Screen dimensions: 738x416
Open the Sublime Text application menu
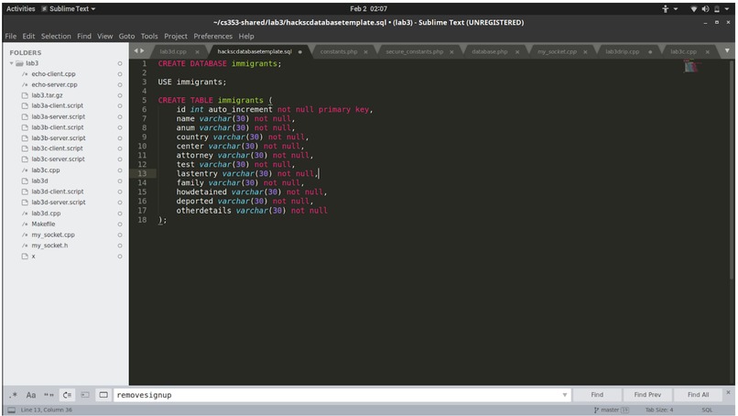[69, 9]
